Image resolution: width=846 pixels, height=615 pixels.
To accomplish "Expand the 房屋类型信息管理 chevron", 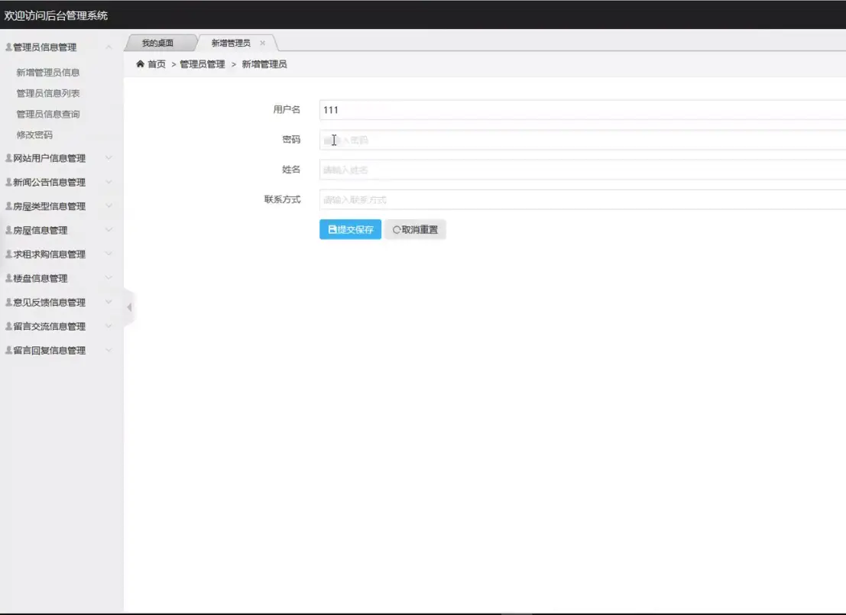I will coord(109,206).
